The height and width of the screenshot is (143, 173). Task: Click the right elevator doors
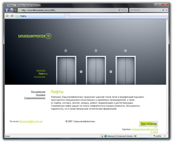click(x=125, y=71)
